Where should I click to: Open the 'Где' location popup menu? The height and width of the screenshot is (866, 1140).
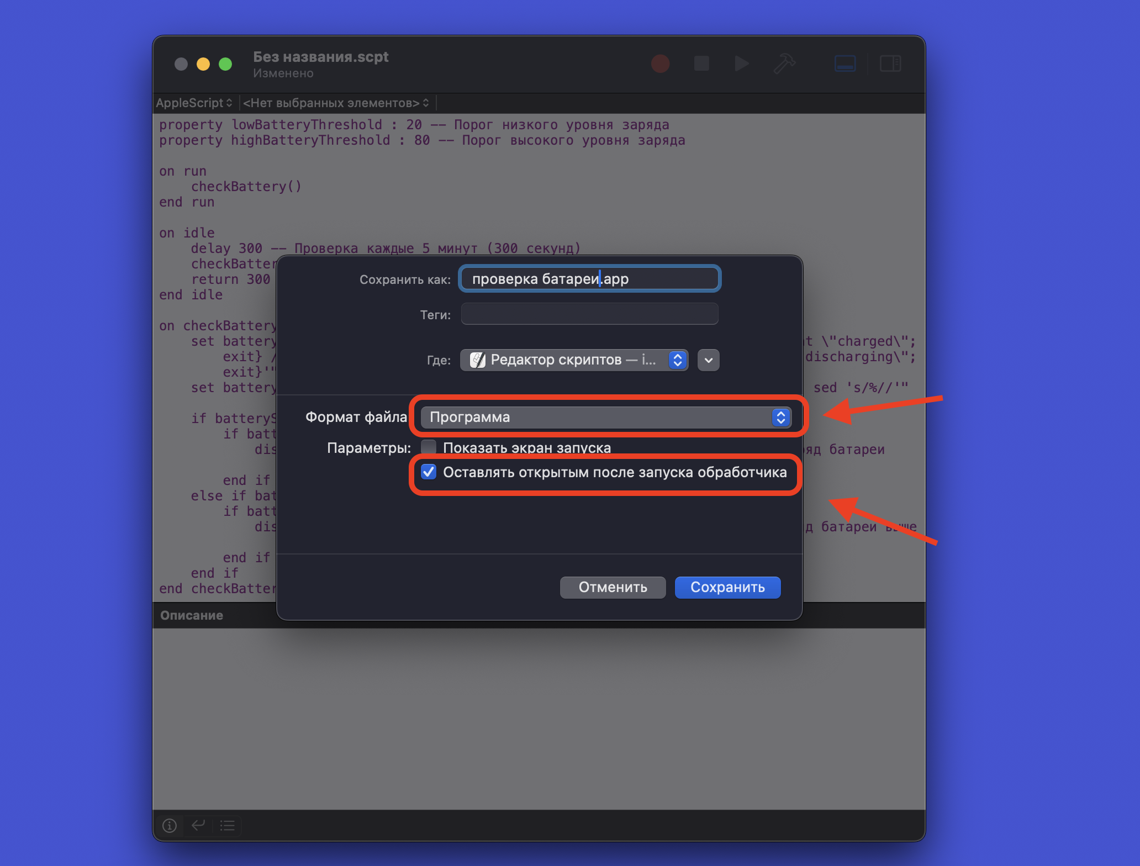coord(574,360)
